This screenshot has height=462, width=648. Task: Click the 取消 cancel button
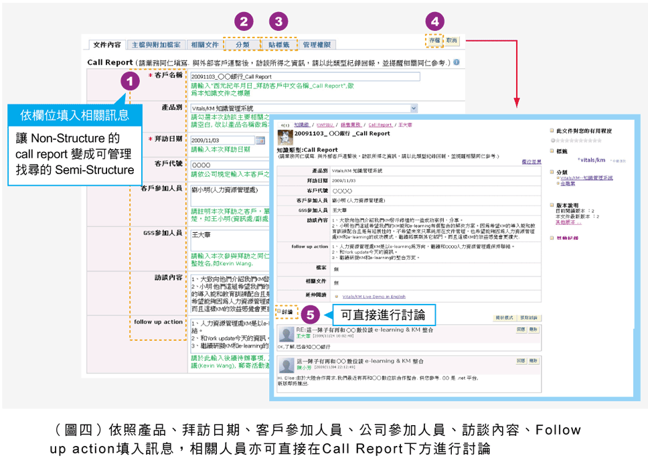pyautogui.click(x=452, y=40)
